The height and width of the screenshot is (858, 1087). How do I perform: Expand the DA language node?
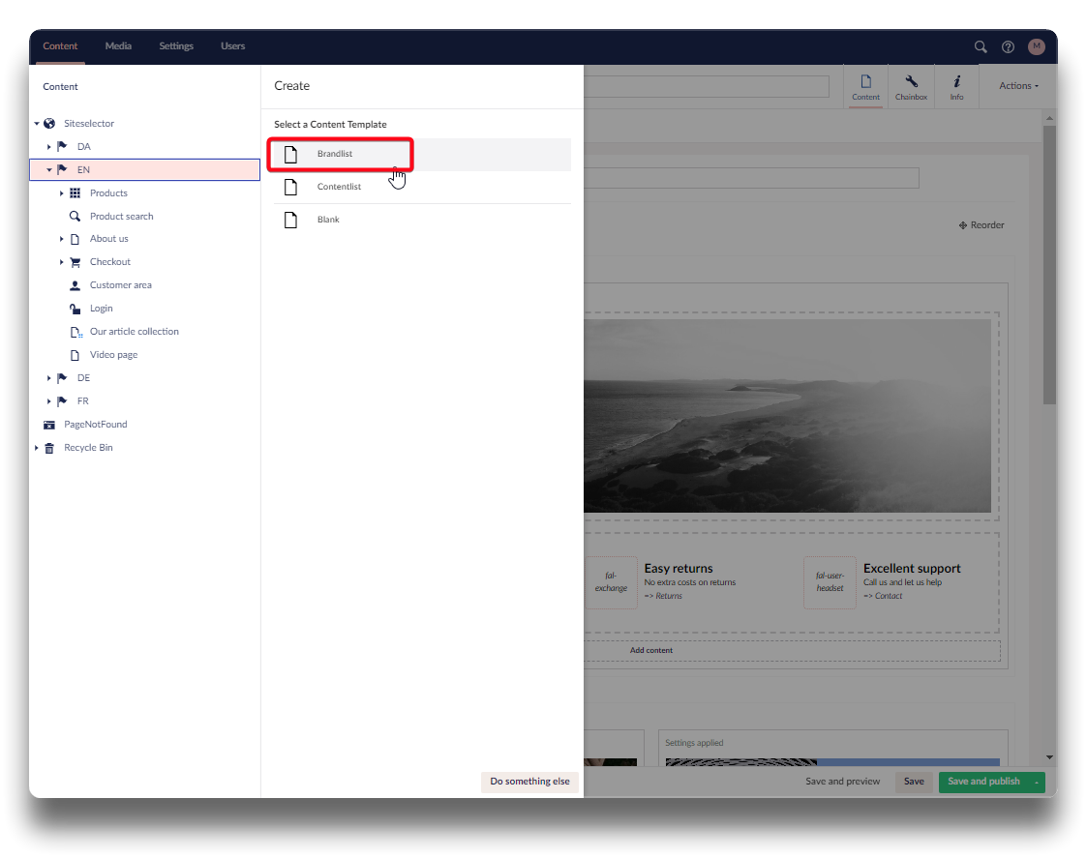[x=49, y=147]
